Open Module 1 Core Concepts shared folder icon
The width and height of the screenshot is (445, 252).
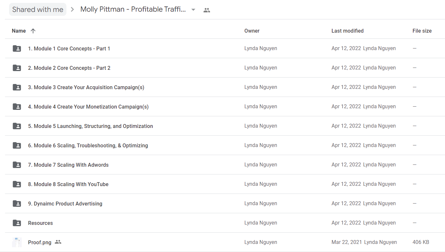pos(17,48)
